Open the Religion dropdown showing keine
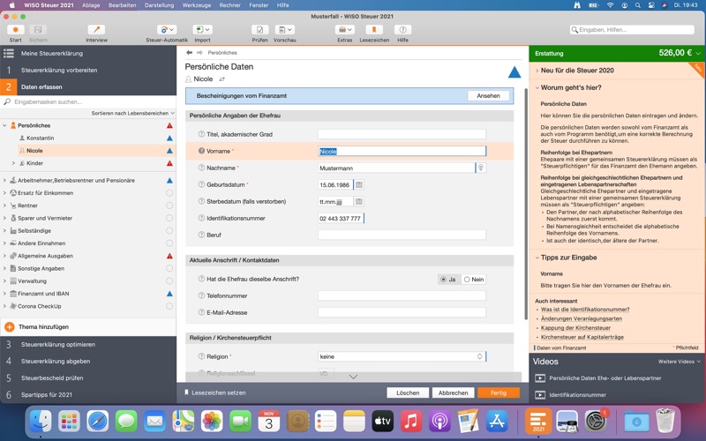 coord(402,356)
